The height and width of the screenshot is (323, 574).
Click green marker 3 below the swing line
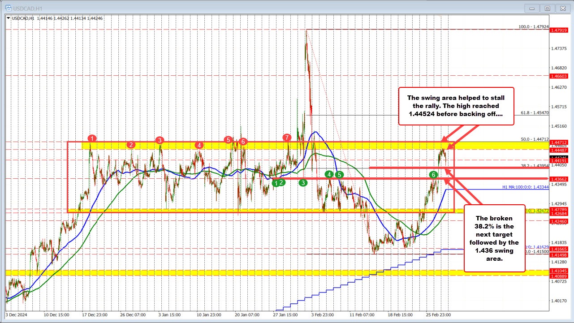tap(303, 182)
